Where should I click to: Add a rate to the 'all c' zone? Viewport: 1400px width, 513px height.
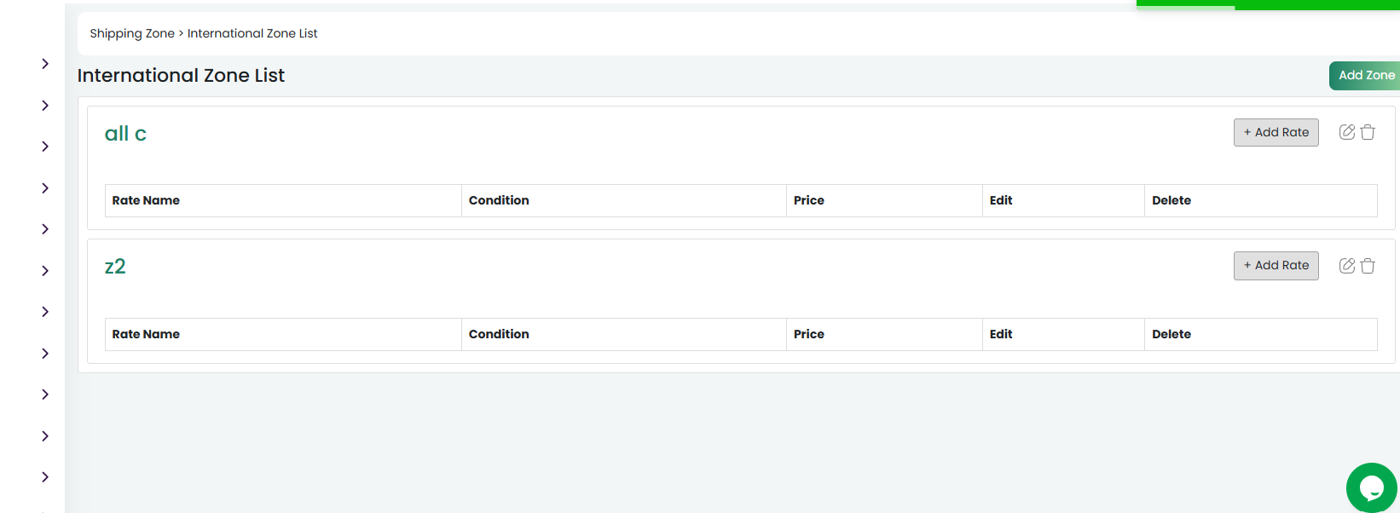coord(1276,132)
